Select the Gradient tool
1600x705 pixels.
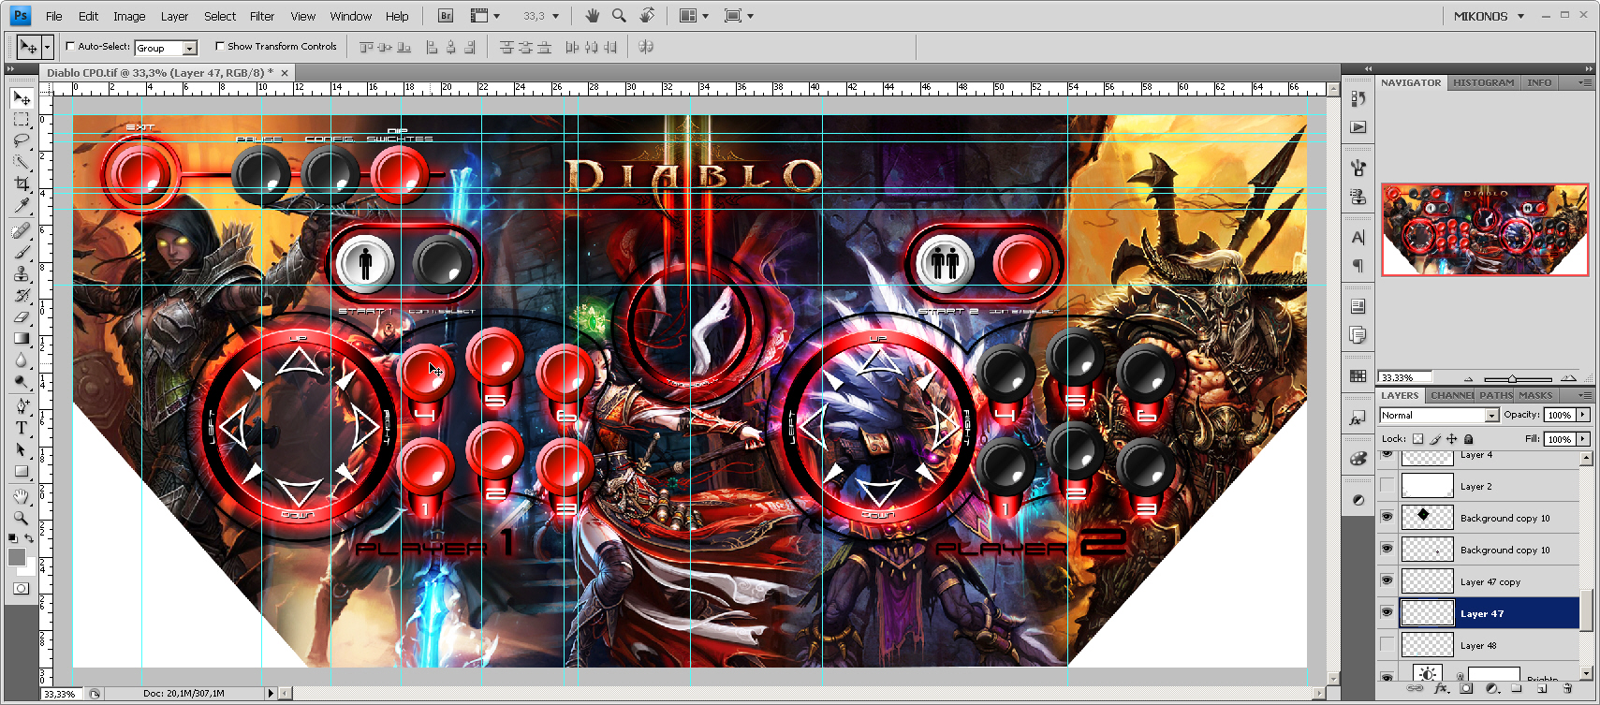point(21,338)
